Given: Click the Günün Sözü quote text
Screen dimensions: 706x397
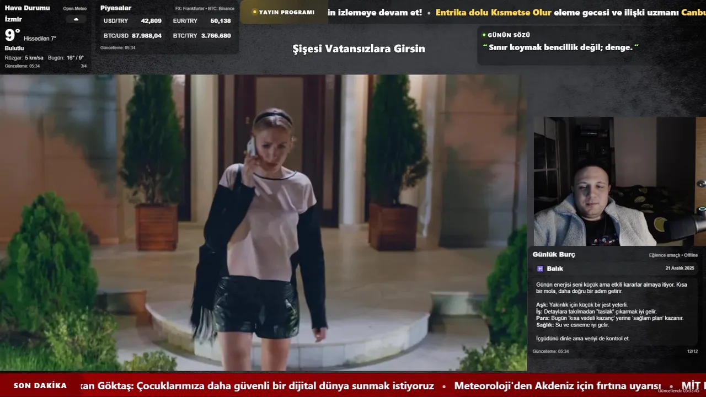Looking at the screenshot, I should coord(560,47).
